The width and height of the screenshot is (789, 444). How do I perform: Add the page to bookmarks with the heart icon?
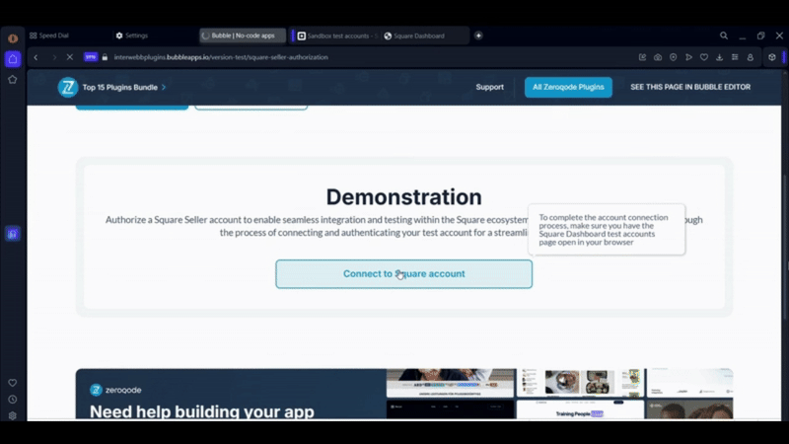point(704,57)
